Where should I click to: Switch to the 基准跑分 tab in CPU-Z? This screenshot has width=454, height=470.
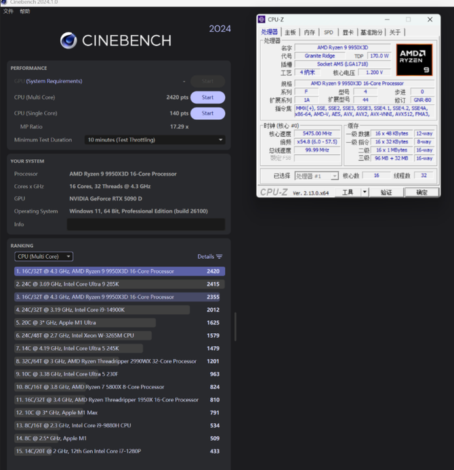tap(371, 33)
